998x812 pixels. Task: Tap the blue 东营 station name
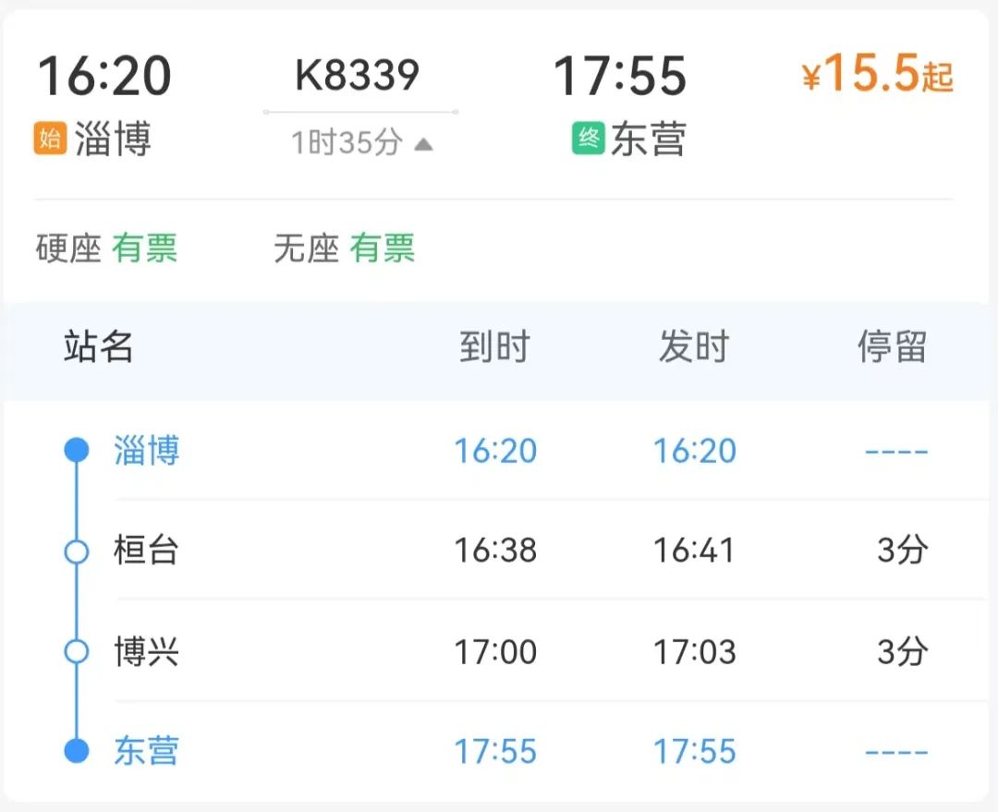(146, 751)
